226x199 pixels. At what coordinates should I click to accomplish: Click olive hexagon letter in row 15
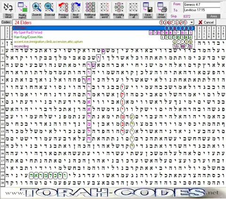coord(132,146)
